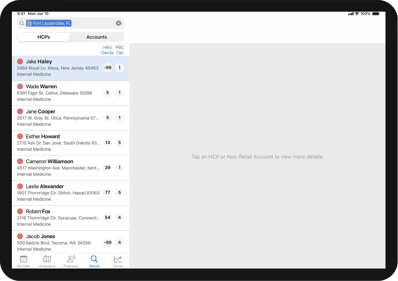This screenshot has height=281, width=398.
Task: Tap Esther Howard's decile 13 badge
Action: (107, 143)
